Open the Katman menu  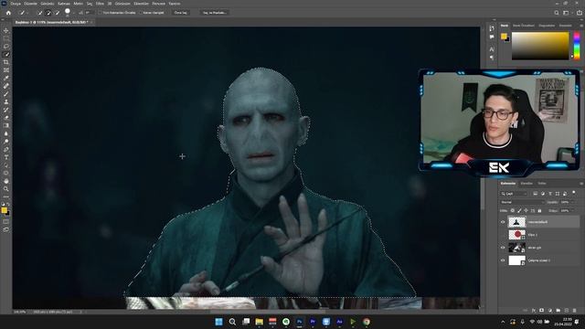coord(64,4)
